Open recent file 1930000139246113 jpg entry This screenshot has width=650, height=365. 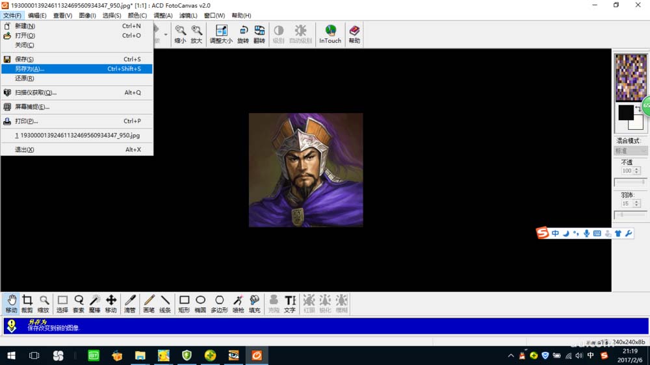77,136
